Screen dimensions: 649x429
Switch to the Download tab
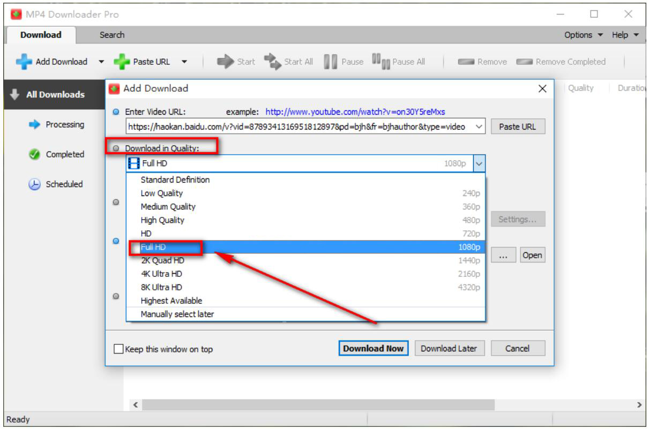click(41, 35)
